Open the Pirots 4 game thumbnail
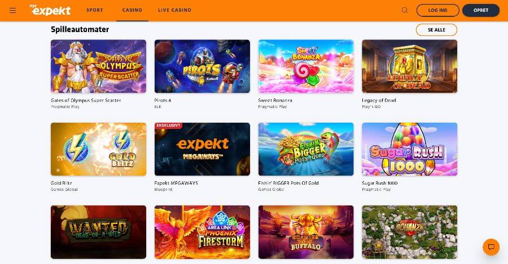 202,66
